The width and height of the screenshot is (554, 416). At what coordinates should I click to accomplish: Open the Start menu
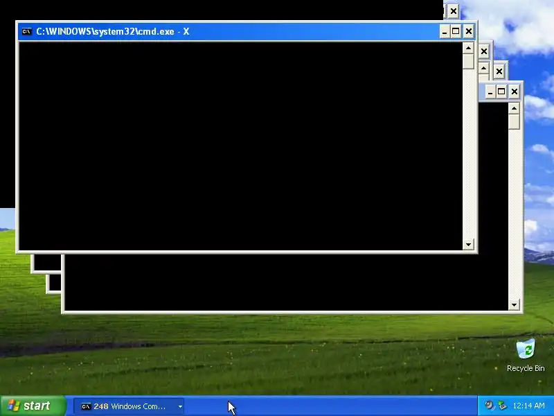coord(33,406)
